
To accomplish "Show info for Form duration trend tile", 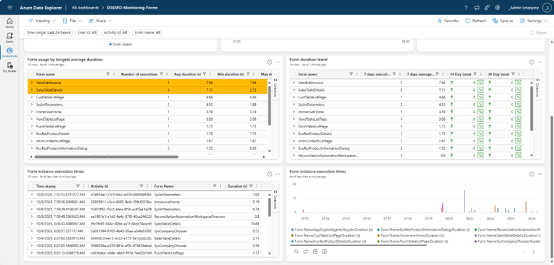I will 532,62.
